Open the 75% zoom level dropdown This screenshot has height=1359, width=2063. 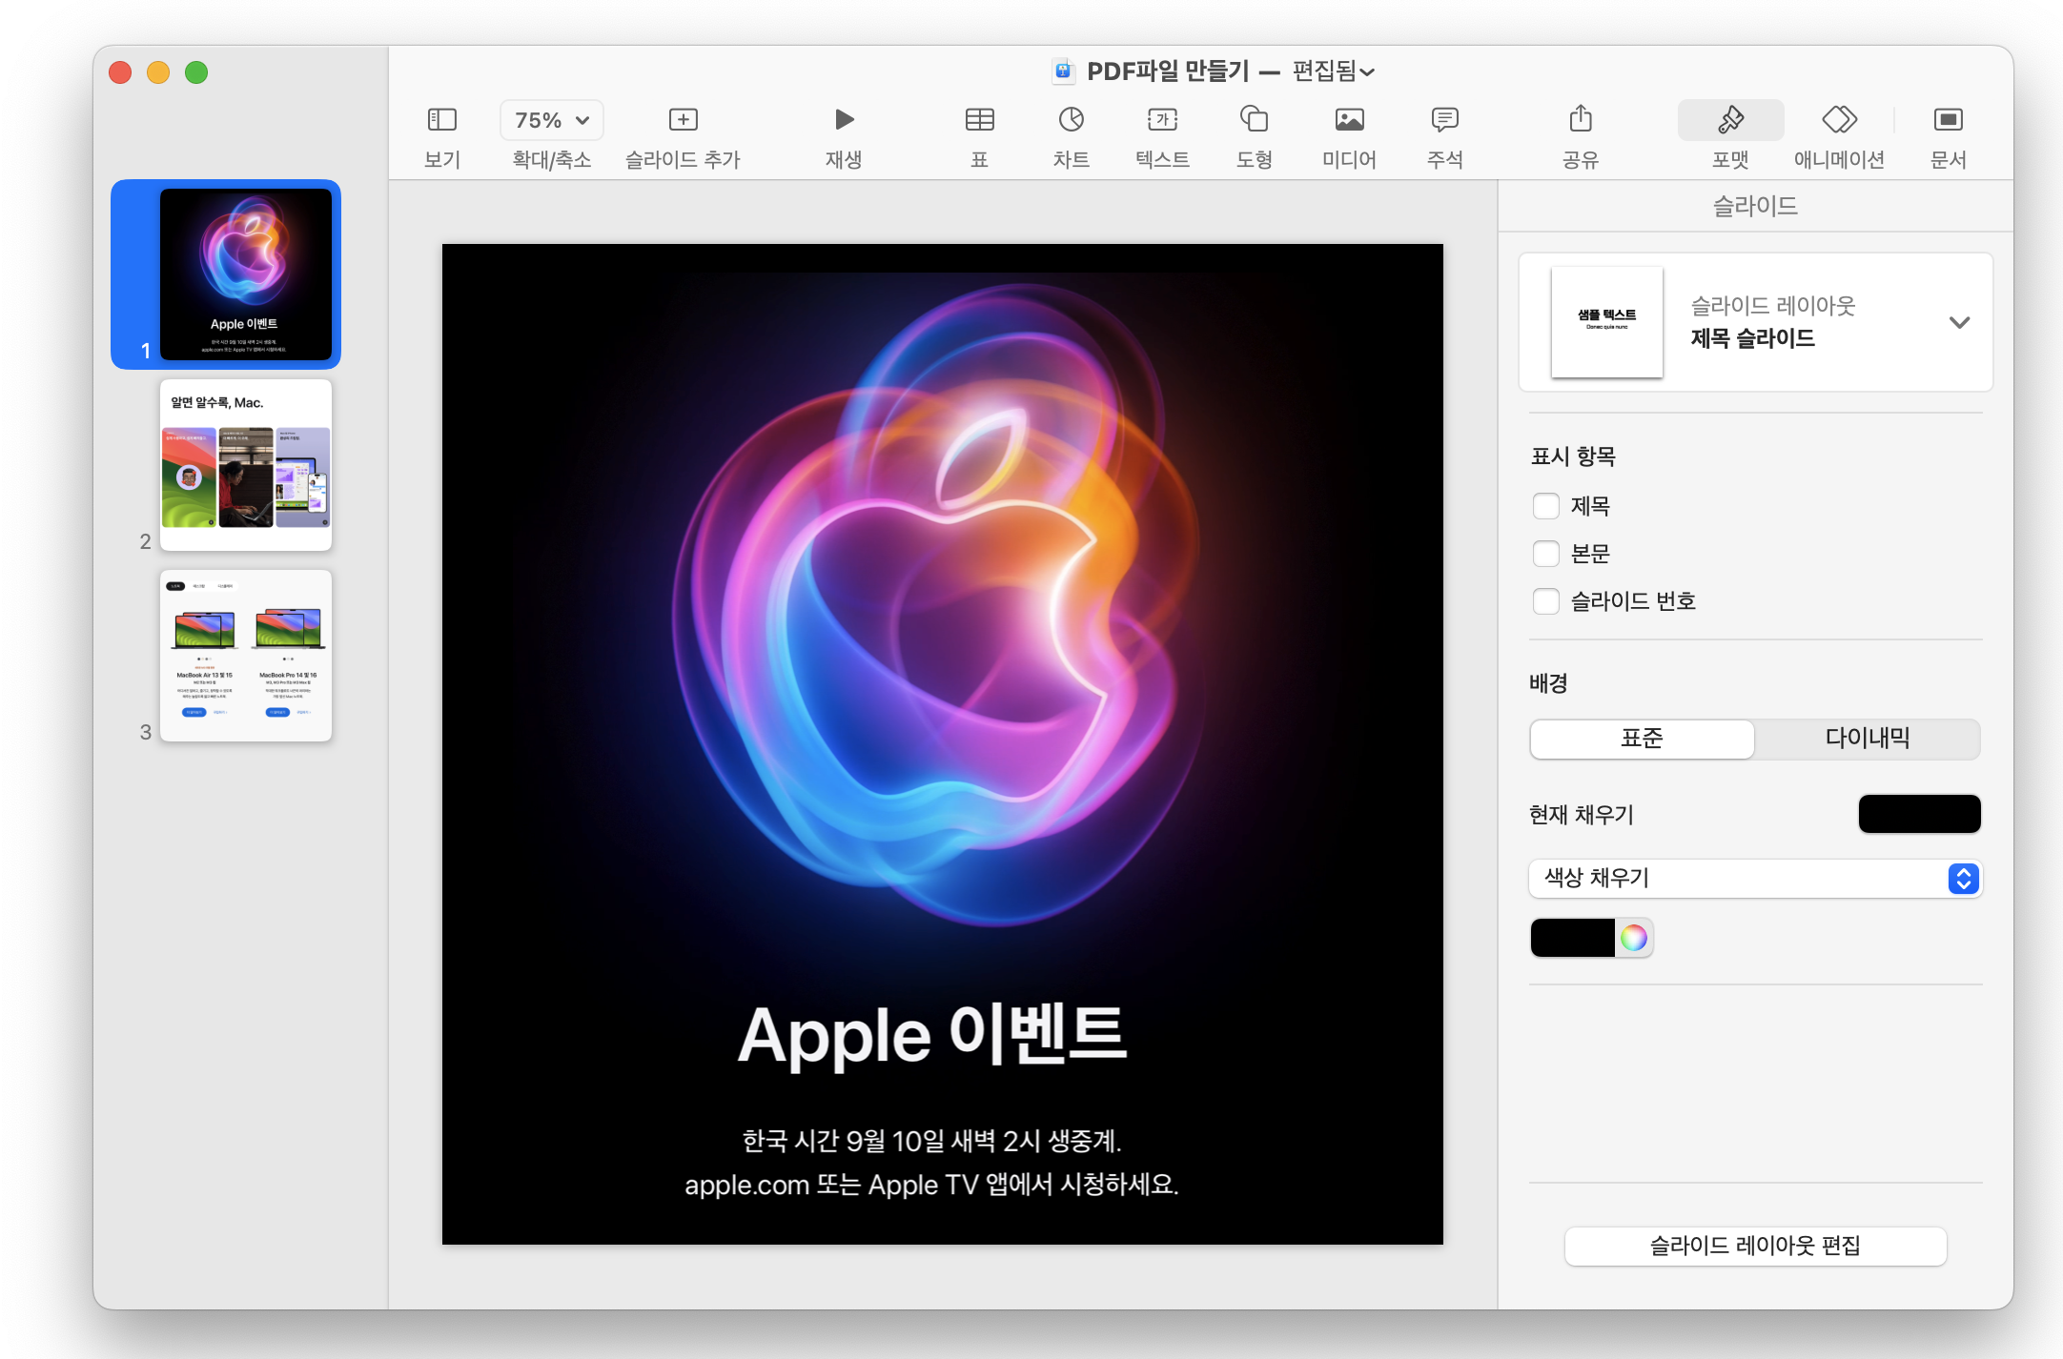click(552, 120)
